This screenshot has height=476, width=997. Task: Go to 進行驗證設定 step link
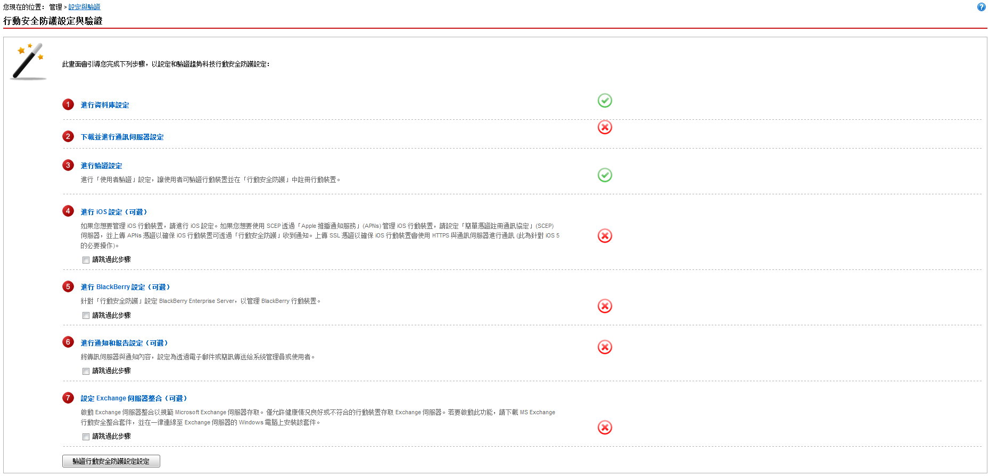(101, 166)
